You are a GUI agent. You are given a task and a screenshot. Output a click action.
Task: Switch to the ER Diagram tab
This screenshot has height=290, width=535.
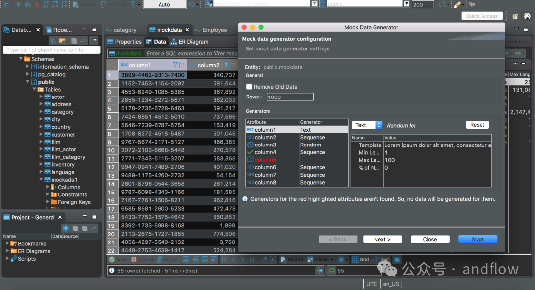190,42
